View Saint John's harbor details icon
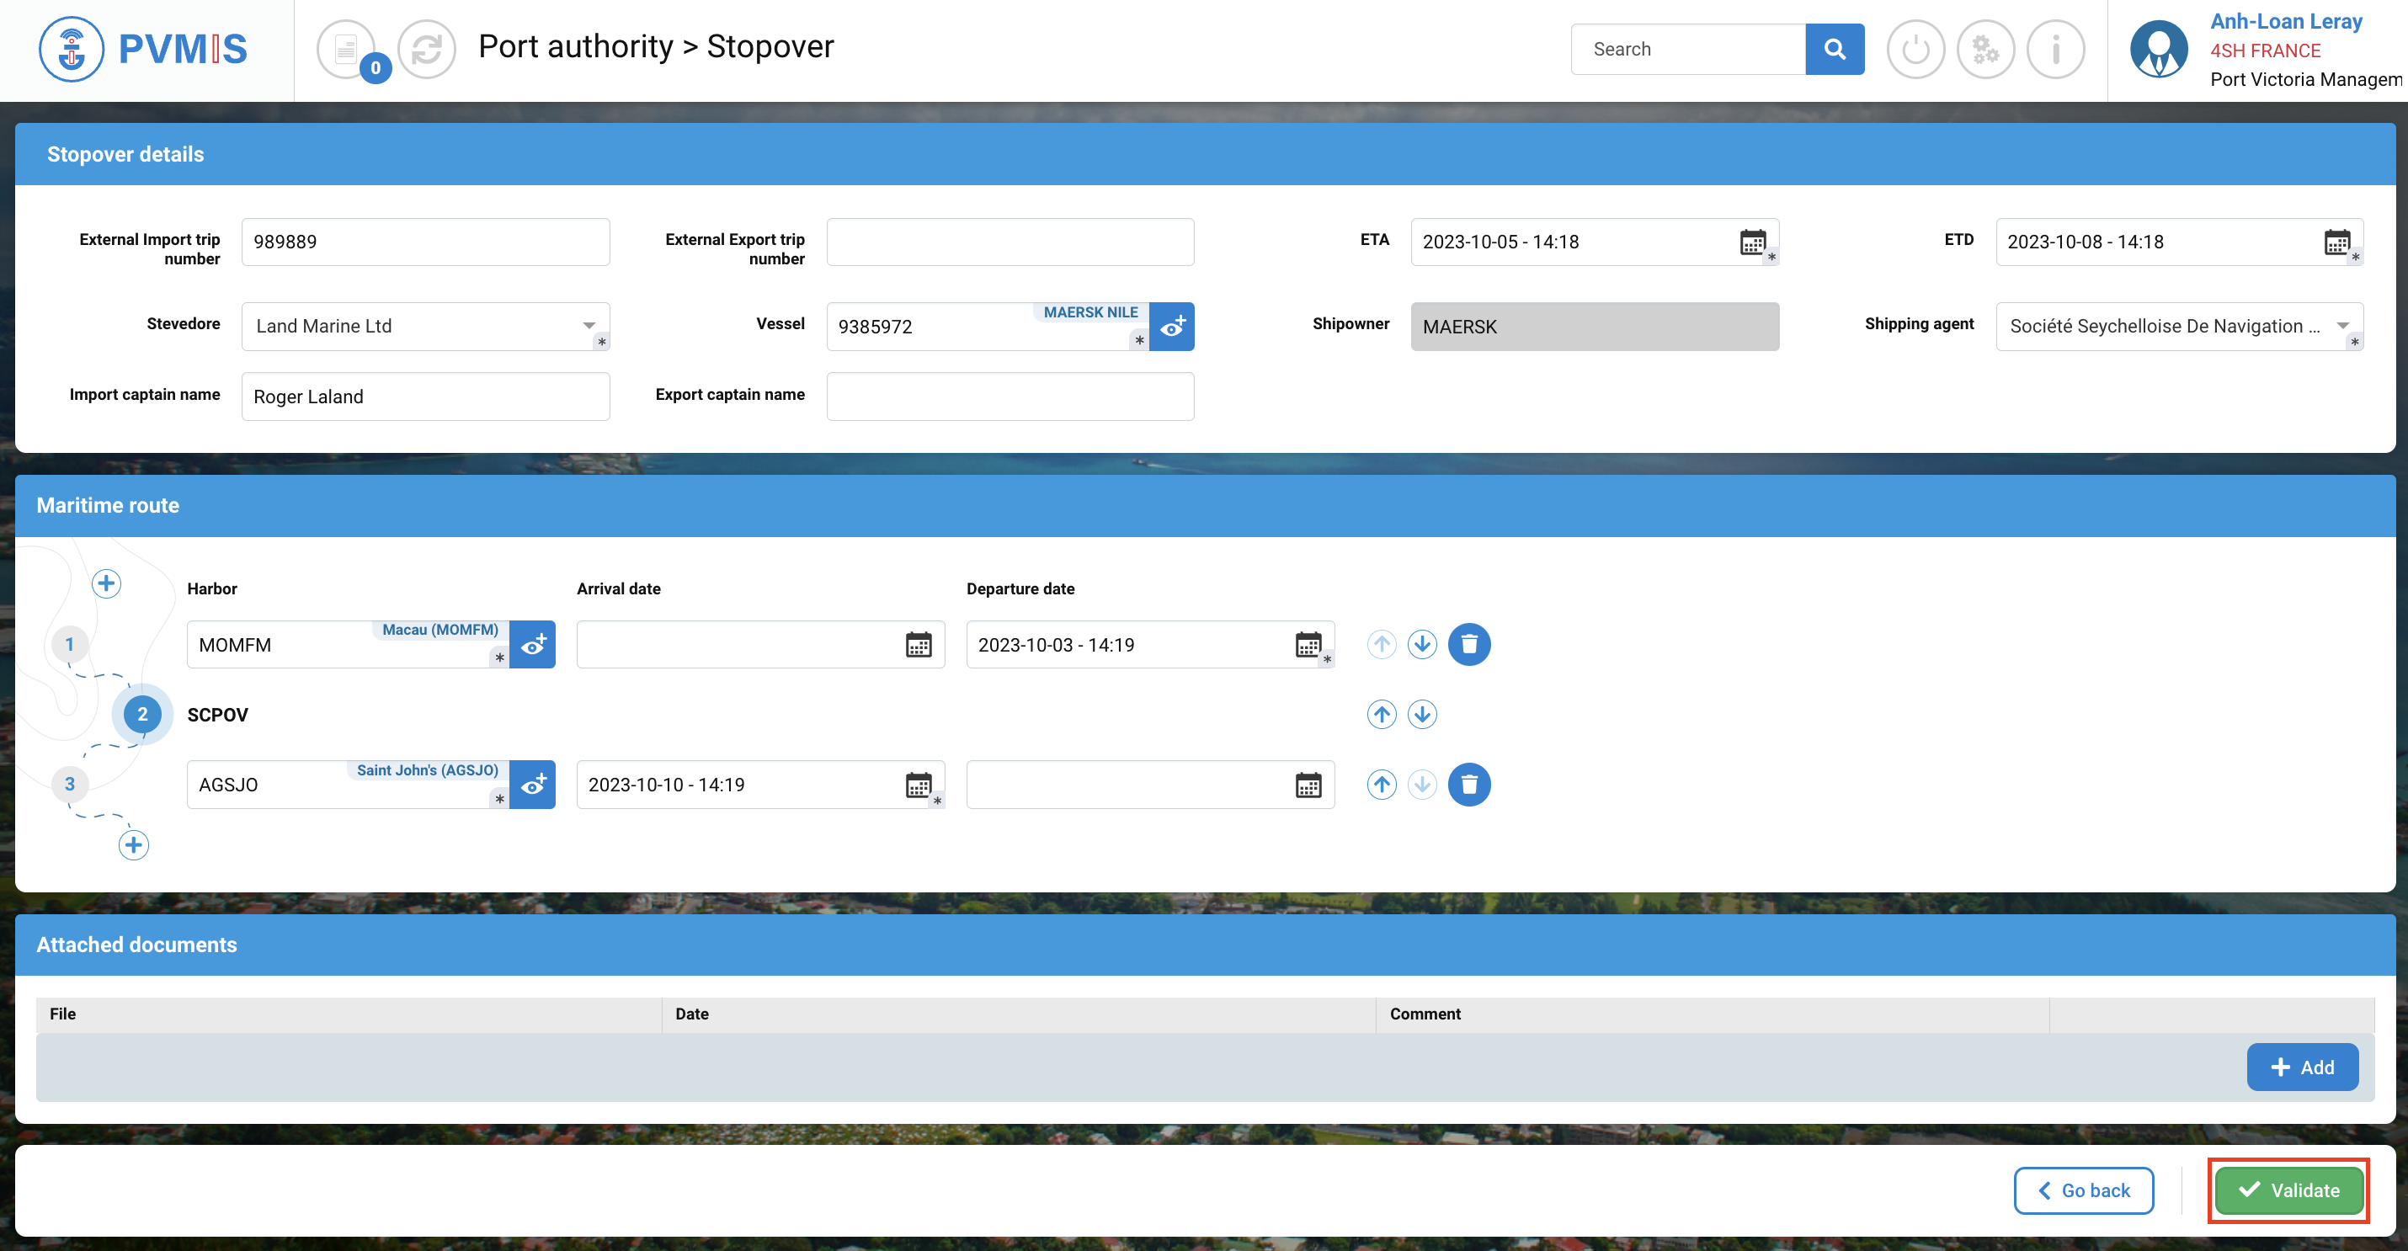Image resolution: width=2408 pixels, height=1251 pixels. [x=533, y=785]
